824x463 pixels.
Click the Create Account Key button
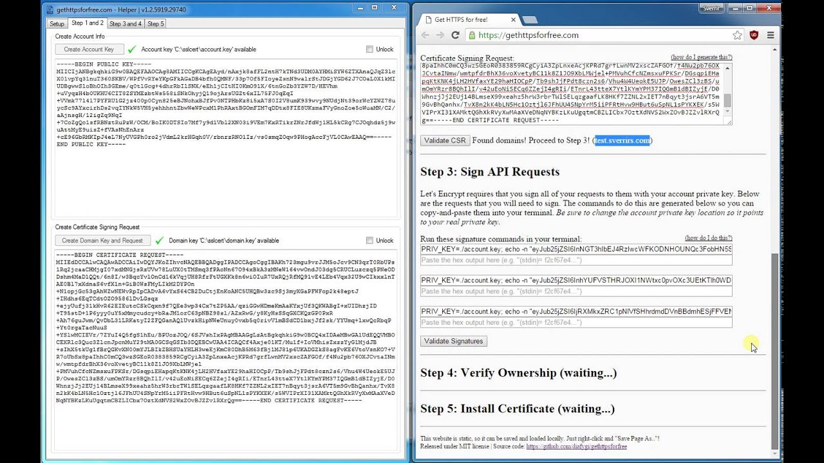[89, 50]
